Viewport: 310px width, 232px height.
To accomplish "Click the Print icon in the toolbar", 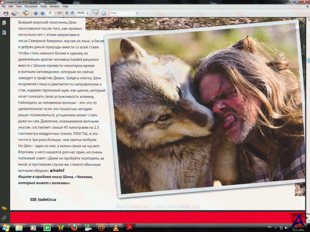I will (6, 13).
